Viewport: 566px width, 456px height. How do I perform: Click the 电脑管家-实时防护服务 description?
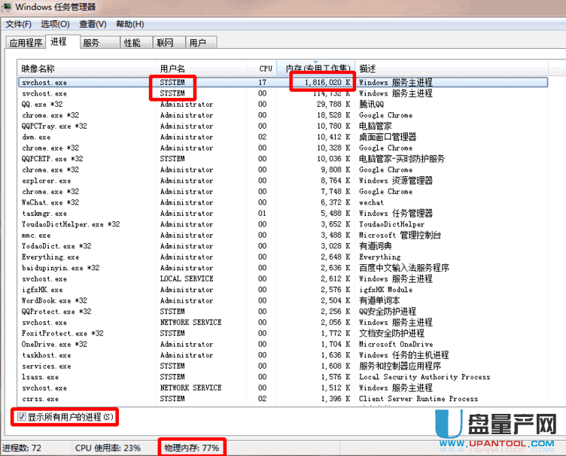402,159
